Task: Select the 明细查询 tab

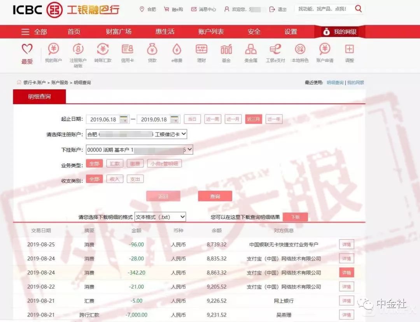Action: click(39, 97)
